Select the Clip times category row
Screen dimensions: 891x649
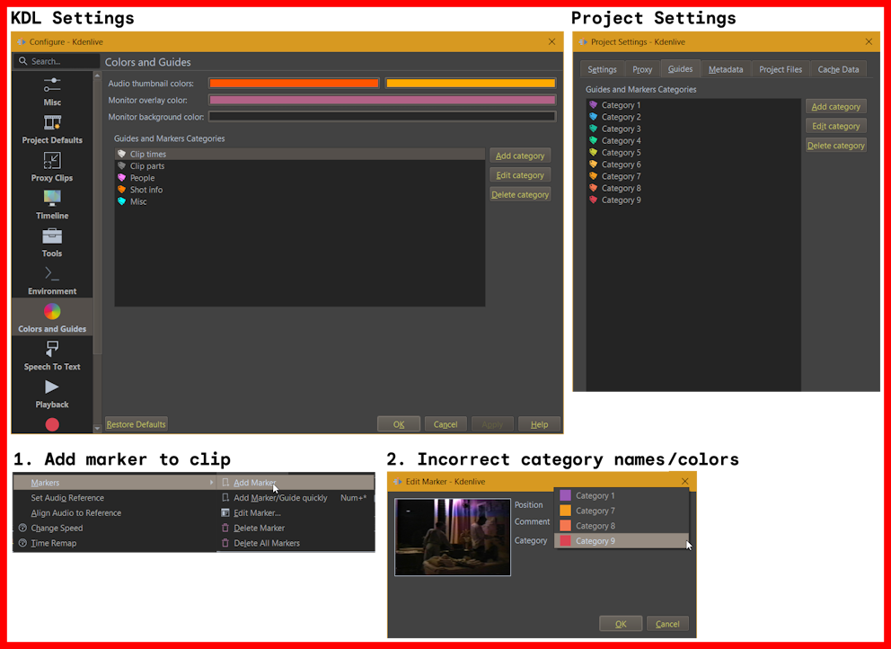pyautogui.click(x=300, y=154)
